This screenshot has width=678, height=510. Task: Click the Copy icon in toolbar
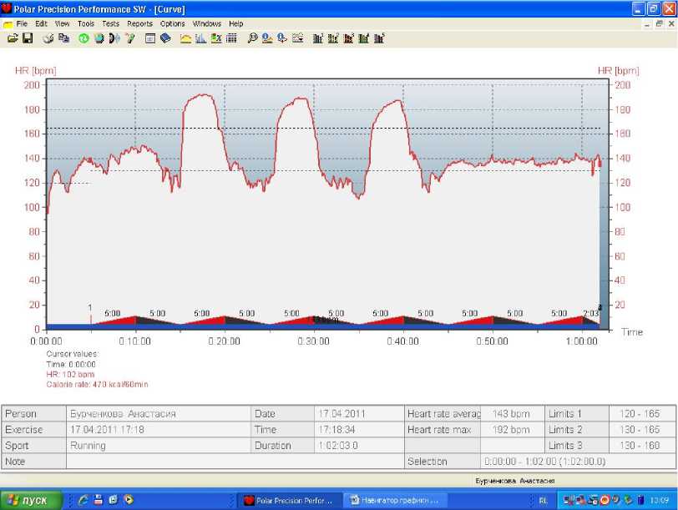pos(63,38)
